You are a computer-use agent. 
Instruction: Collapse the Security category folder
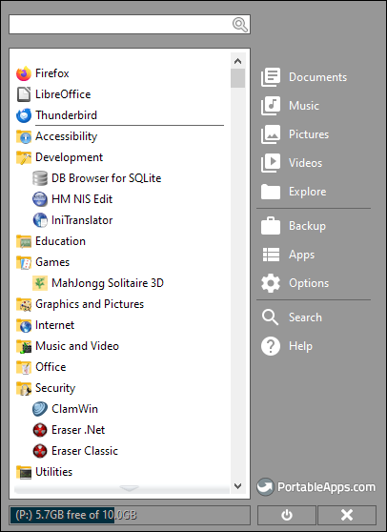click(24, 388)
